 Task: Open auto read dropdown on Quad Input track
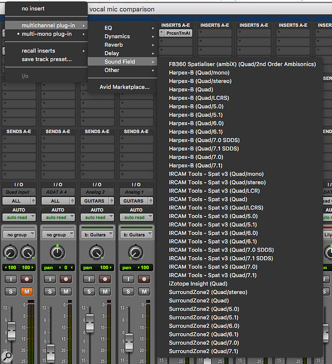(x=19, y=217)
